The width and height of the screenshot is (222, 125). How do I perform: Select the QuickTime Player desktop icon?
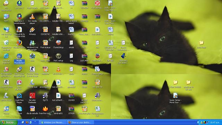coord(19,98)
